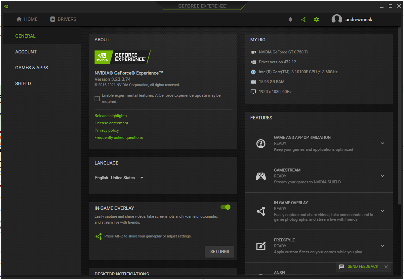Open the Release highlights link
The image size is (404, 280).
pos(110,116)
